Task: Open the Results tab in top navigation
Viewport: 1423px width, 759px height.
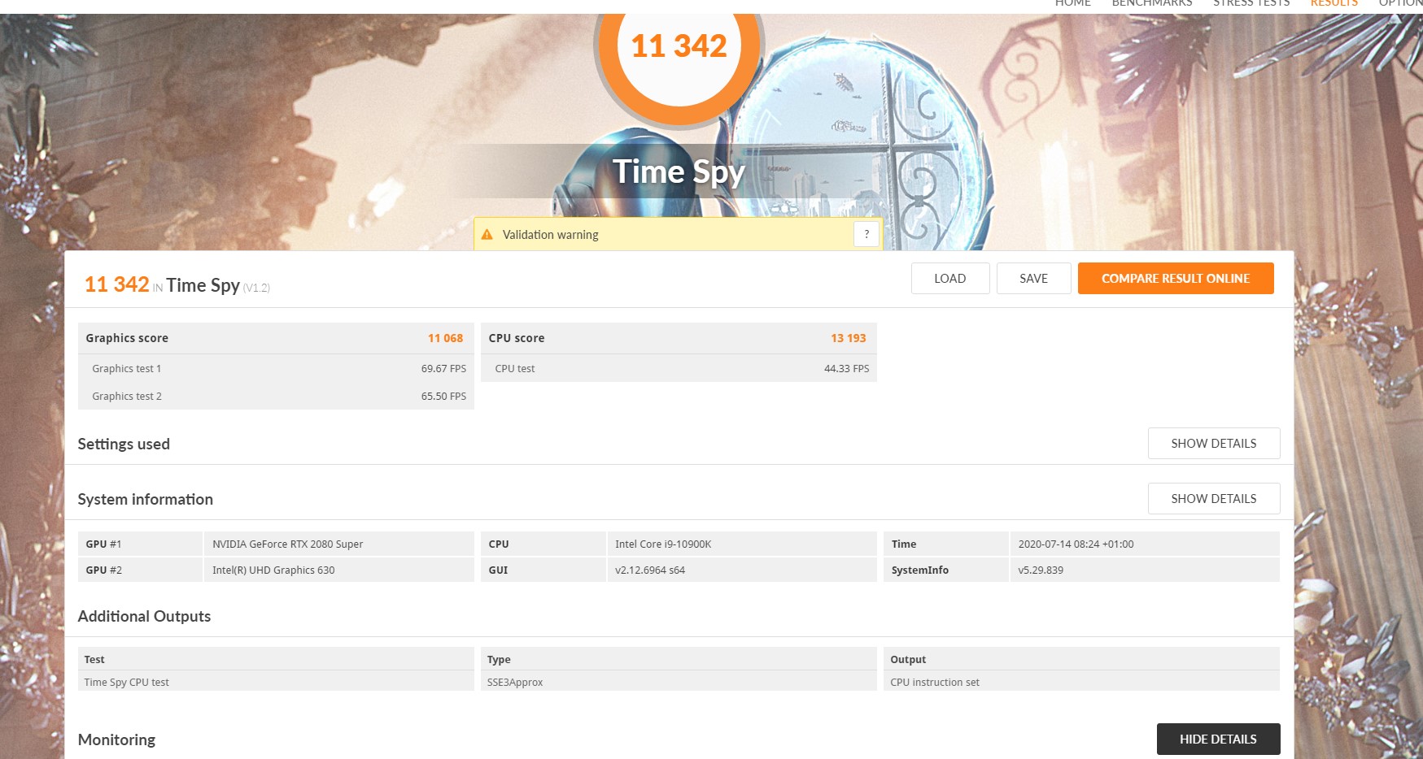Action: coord(1334,3)
